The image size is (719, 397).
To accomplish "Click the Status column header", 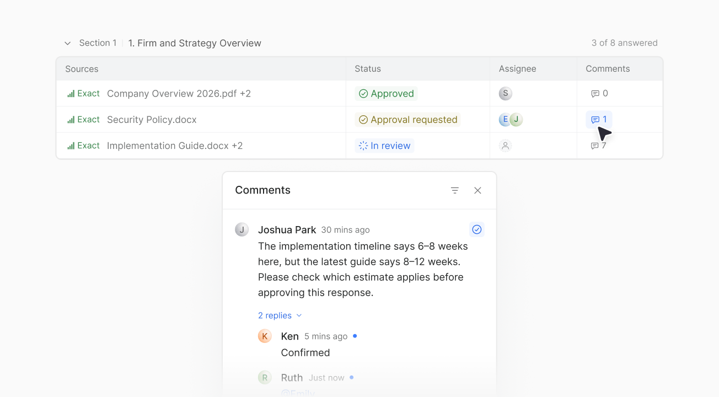I will click(x=368, y=69).
